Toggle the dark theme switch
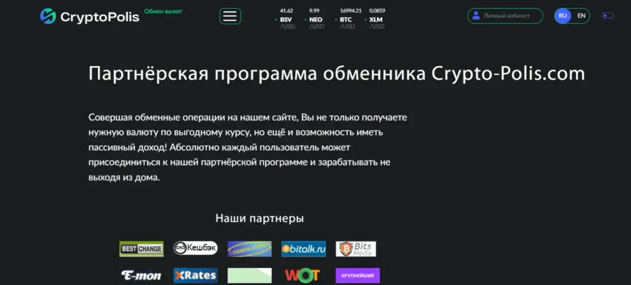631x285 pixels. 607,15
